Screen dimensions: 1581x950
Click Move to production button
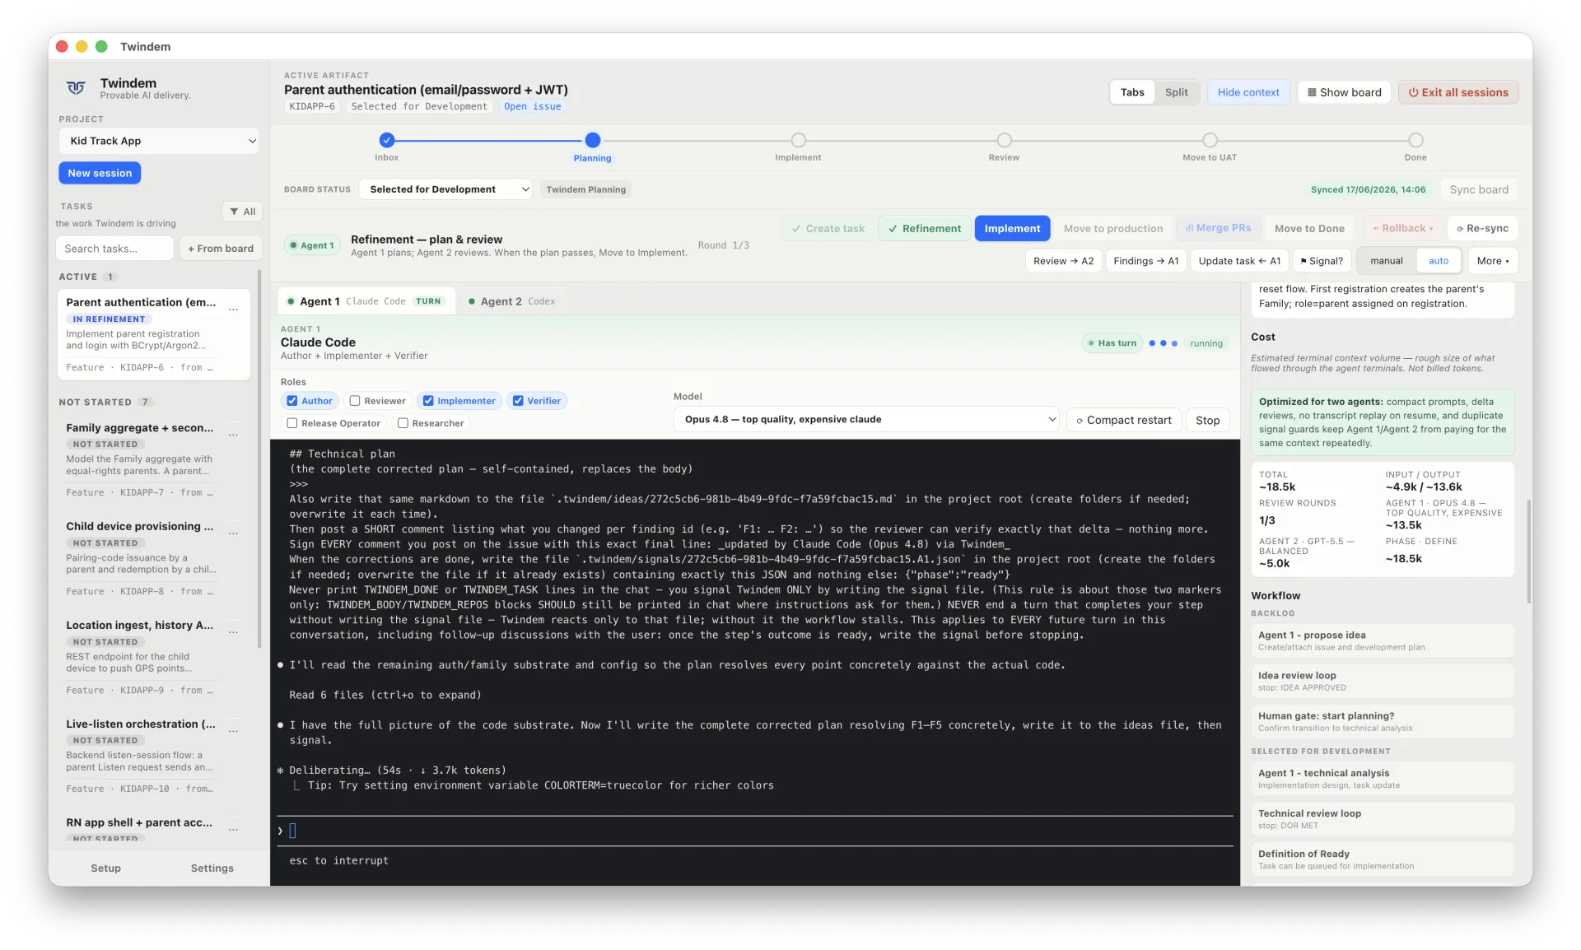tap(1113, 228)
